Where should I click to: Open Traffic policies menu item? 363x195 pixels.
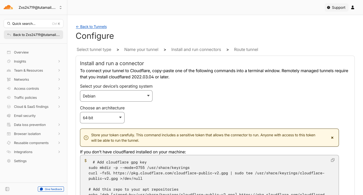[33, 97]
